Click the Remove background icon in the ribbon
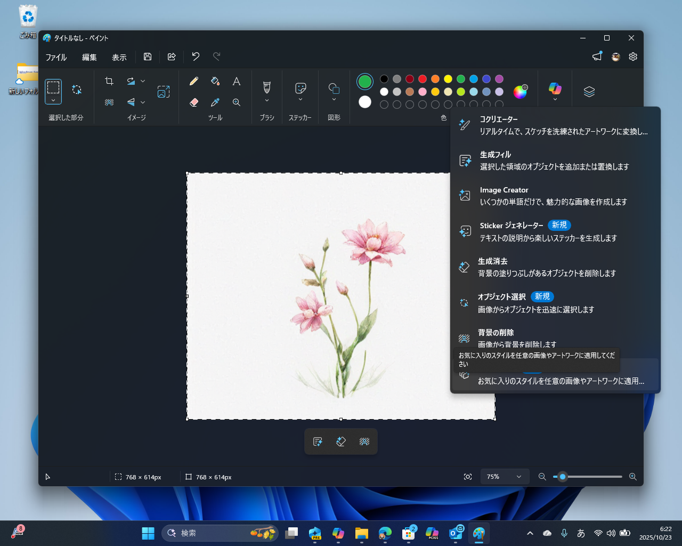This screenshot has height=546, width=682. coord(109,102)
